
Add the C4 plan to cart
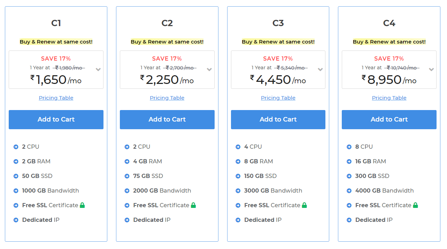tap(389, 119)
